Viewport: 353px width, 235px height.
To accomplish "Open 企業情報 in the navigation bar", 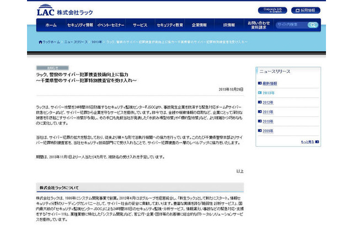I will coord(199,25).
